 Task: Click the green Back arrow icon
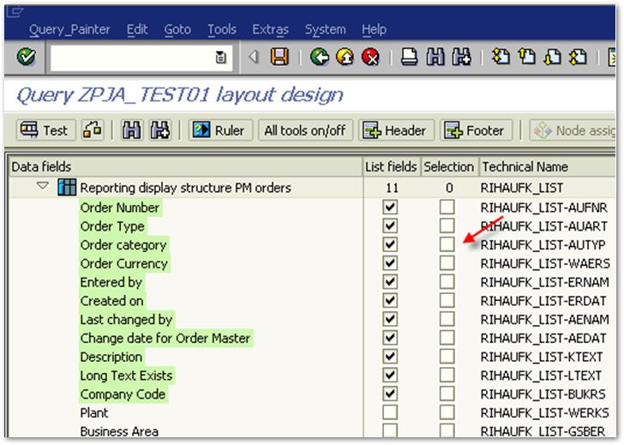pos(320,57)
